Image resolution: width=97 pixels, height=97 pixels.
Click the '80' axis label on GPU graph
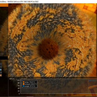pyautogui.click(x=19, y=83)
